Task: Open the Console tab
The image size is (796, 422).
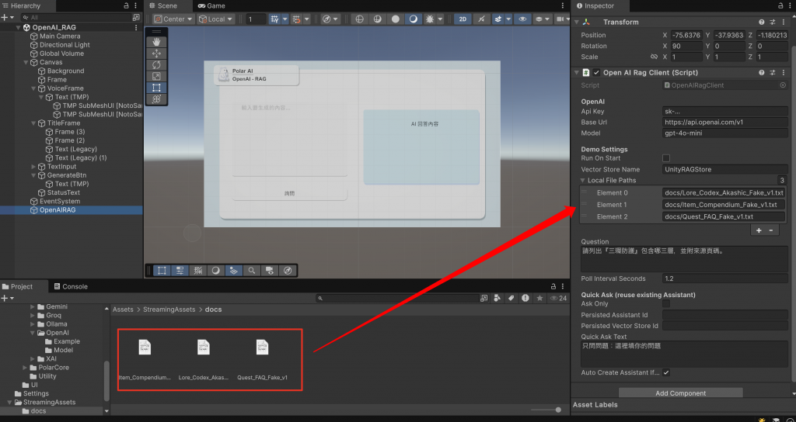Action: 71,287
